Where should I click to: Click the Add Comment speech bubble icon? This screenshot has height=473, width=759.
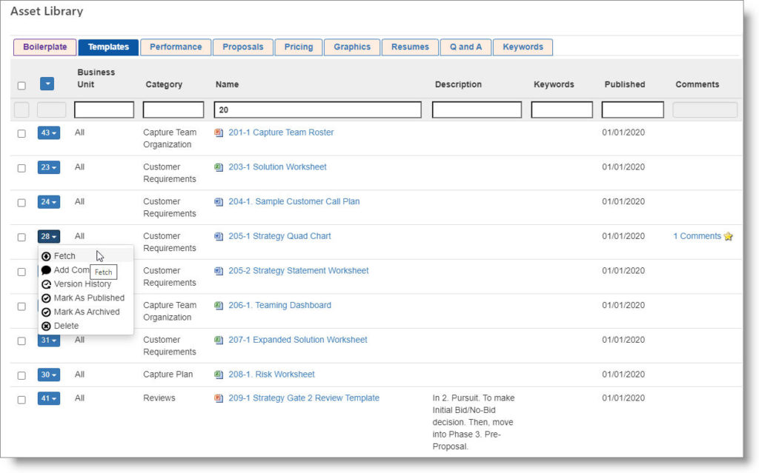46,270
